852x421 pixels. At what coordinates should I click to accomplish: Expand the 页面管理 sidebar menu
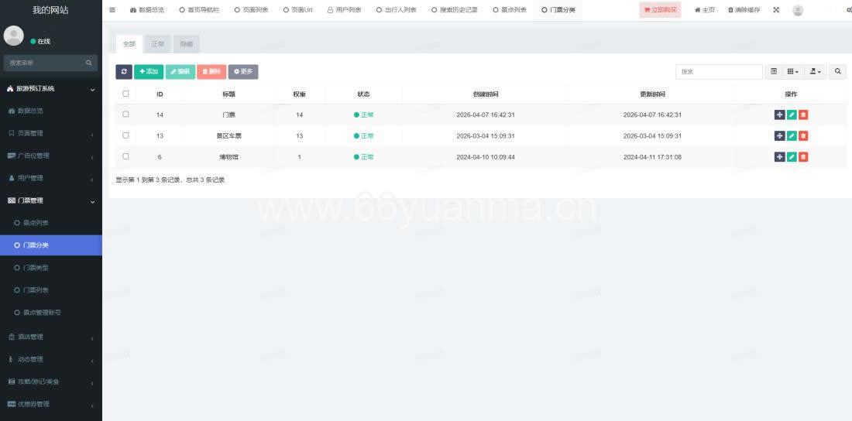click(x=51, y=133)
